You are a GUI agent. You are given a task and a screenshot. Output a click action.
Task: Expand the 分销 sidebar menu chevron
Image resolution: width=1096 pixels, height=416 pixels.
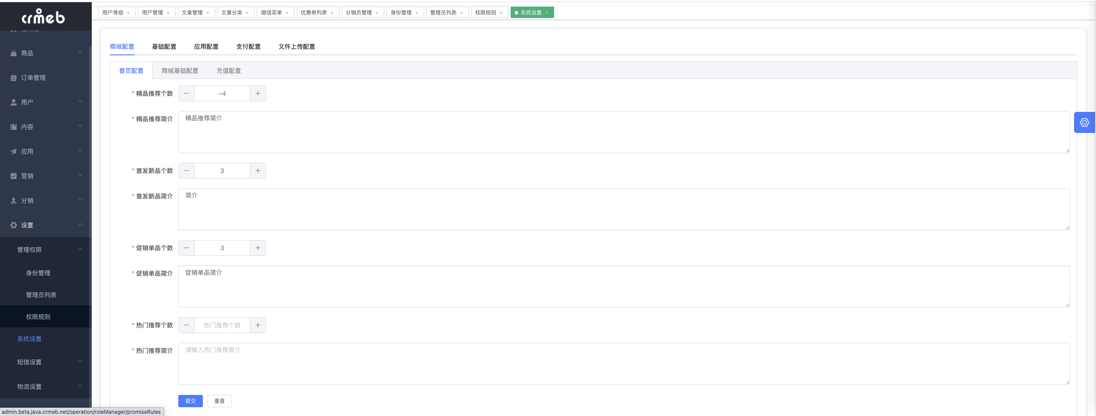[x=80, y=200]
